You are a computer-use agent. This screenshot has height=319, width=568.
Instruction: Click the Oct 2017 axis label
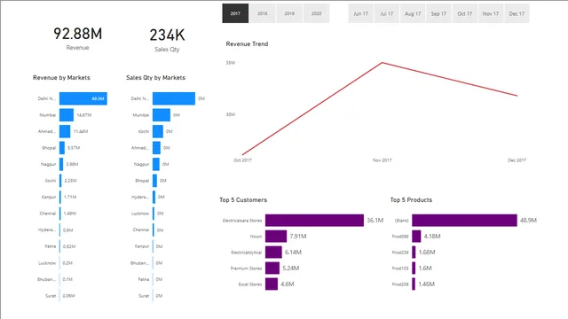(242, 159)
